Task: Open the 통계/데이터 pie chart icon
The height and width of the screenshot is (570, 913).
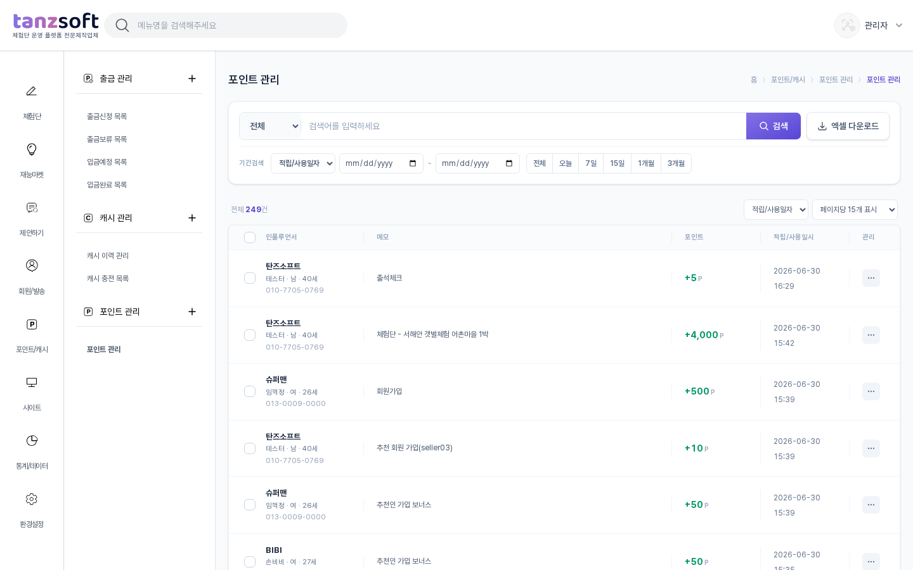Action: click(x=31, y=441)
